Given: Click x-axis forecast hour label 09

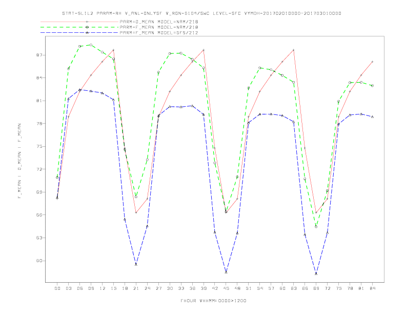Looking at the screenshot, I should [x=91, y=288].
